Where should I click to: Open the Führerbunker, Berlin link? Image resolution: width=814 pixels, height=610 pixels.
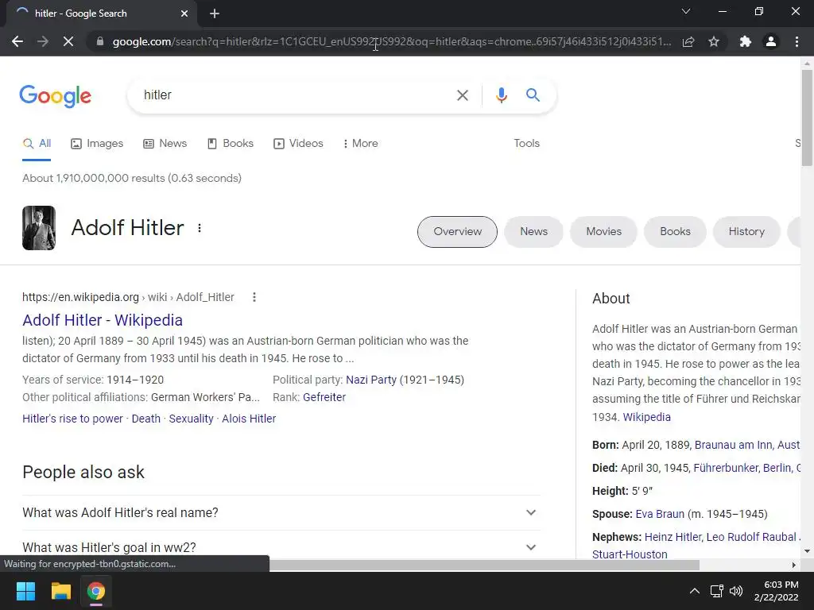coord(747,468)
